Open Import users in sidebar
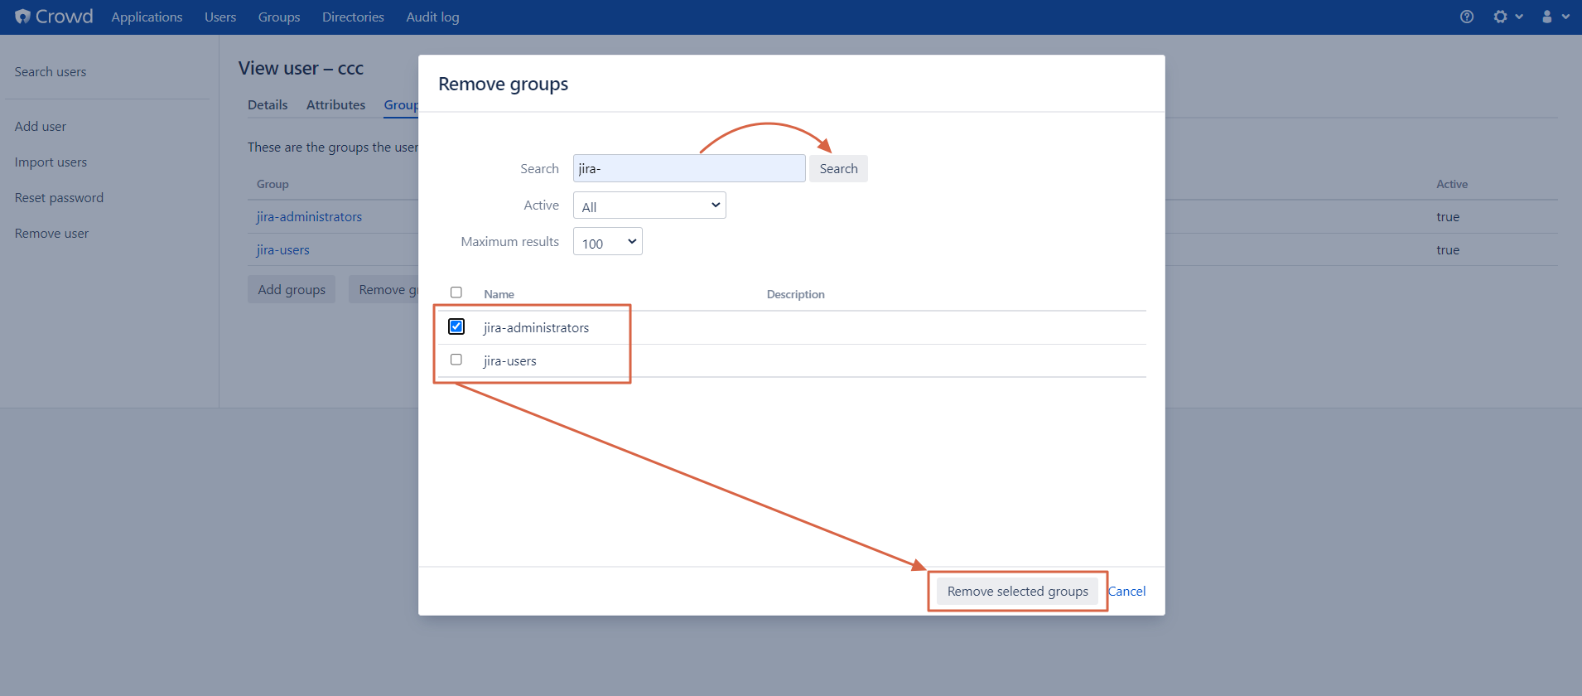 click(51, 162)
